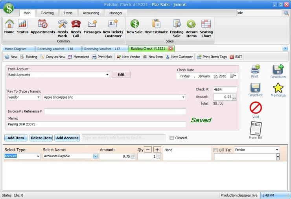Open the tab list dropdown arrow

[285, 49]
